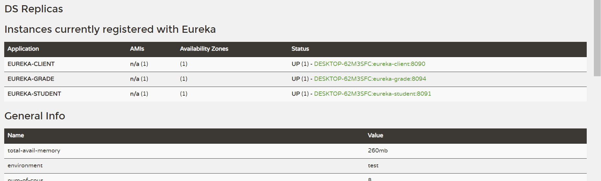The height and width of the screenshot is (181, 601).
Task: Open the eureka-grade:8094 instance link
Action: coord(370,79)
